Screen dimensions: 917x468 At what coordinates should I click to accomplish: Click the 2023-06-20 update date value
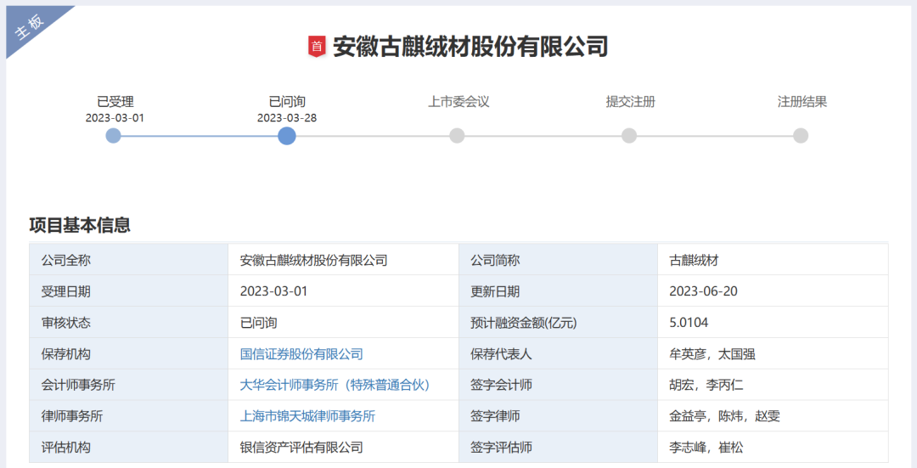774,291
